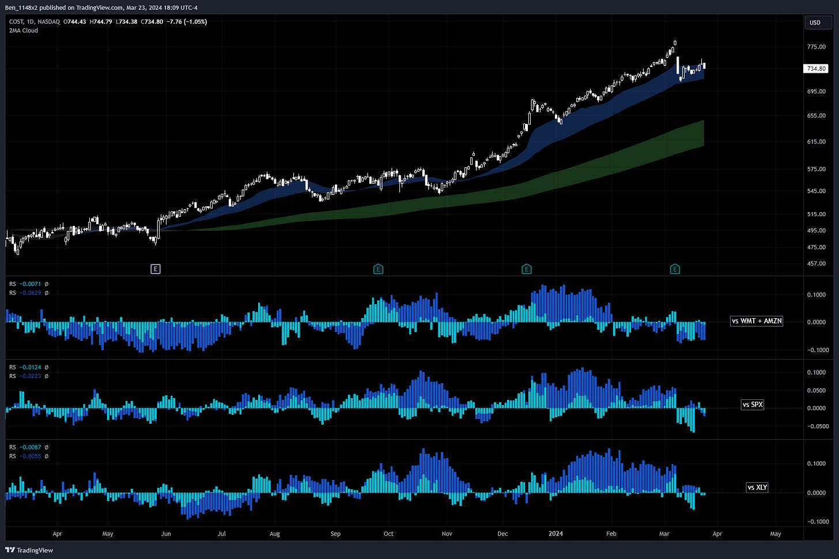Select the '2MA Cloud' indicator legend

tap(24, 31)
